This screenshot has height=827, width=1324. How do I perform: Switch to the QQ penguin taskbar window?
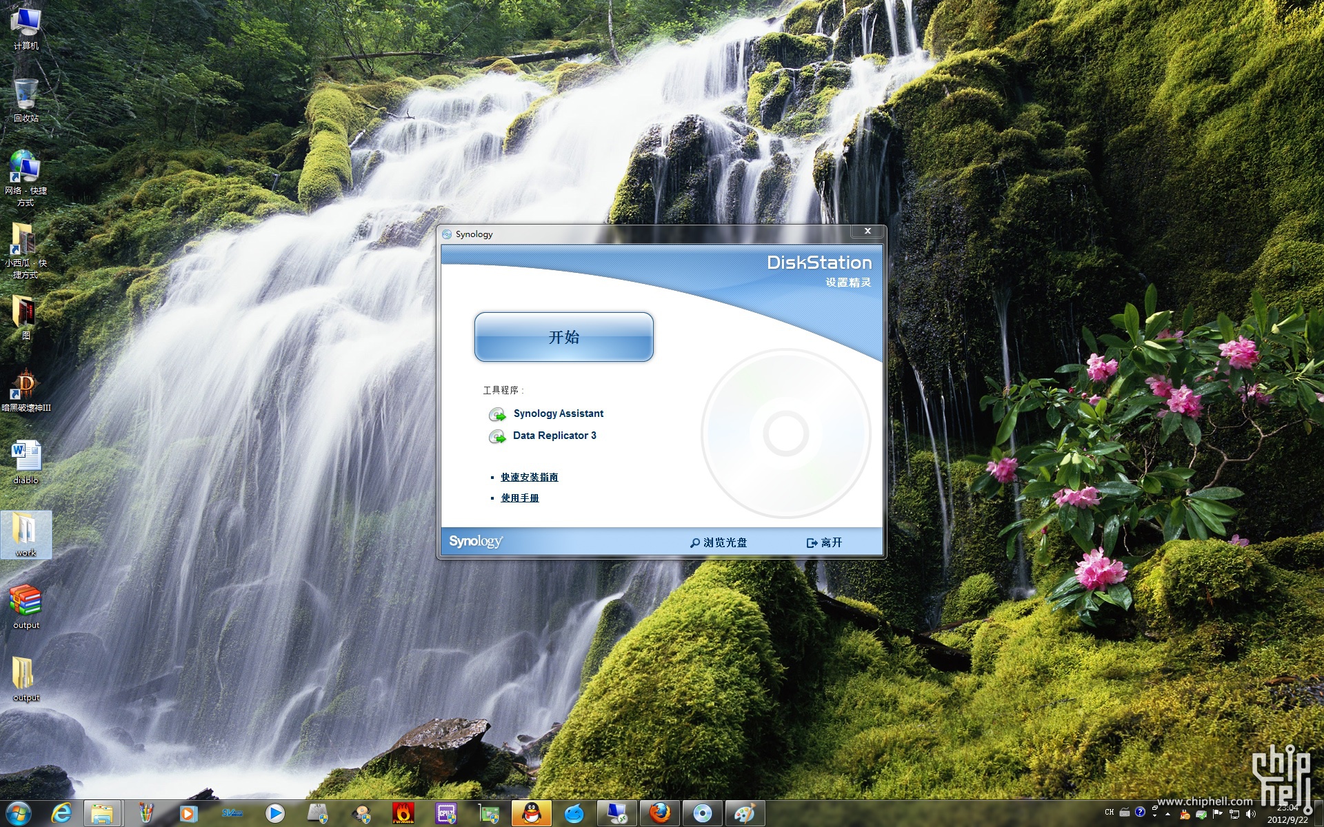tap(532, 814)
